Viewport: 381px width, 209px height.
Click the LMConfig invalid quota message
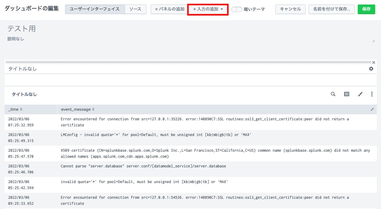[156, 135]
